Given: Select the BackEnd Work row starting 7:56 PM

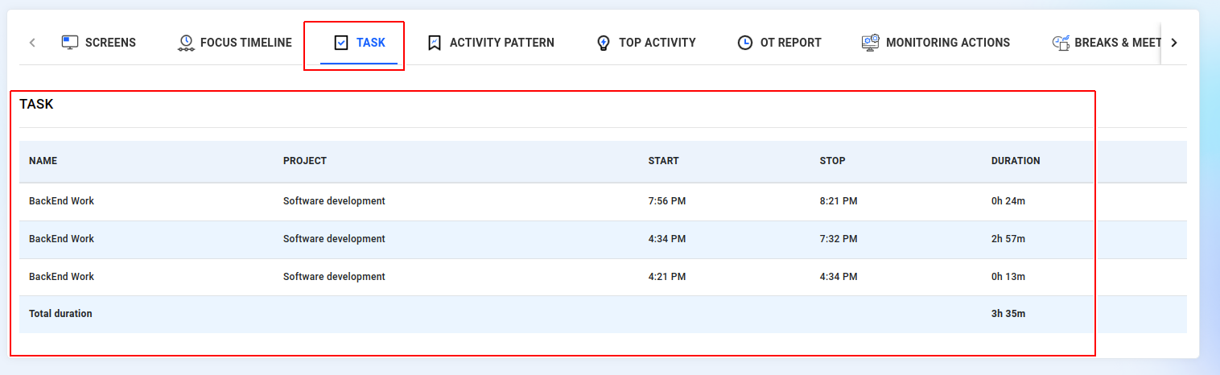Looking at the screenshot, I should click(61, 201).
